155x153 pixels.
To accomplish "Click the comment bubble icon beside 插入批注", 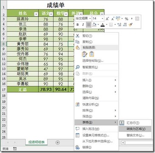I will [x=77, y=129].
